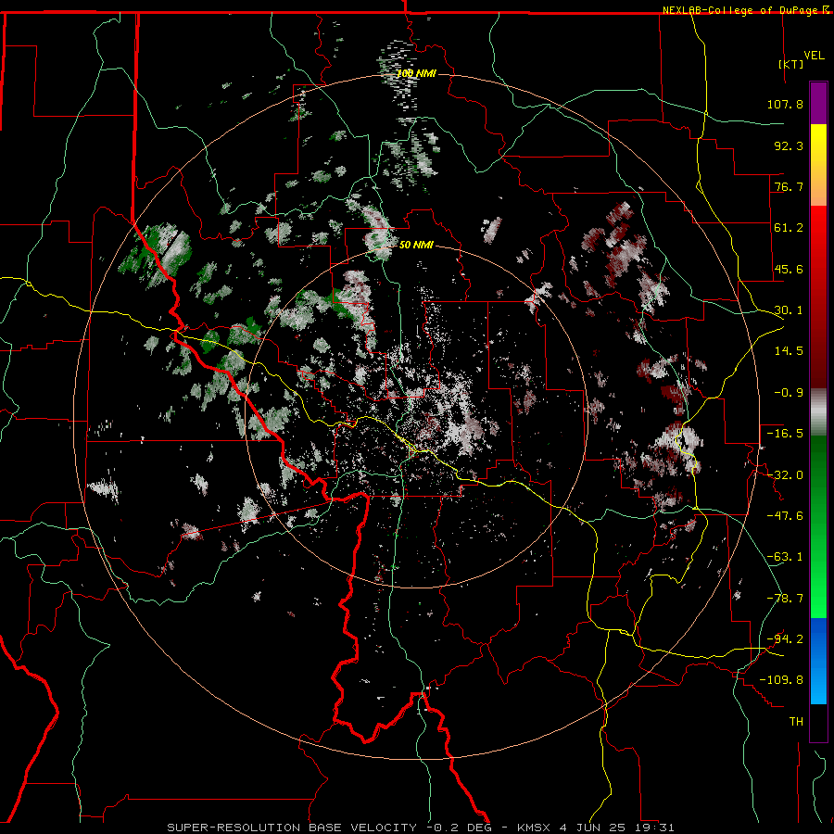Click the -63.1 velocity scale value
834x834 pixels.
coord(785,557)
